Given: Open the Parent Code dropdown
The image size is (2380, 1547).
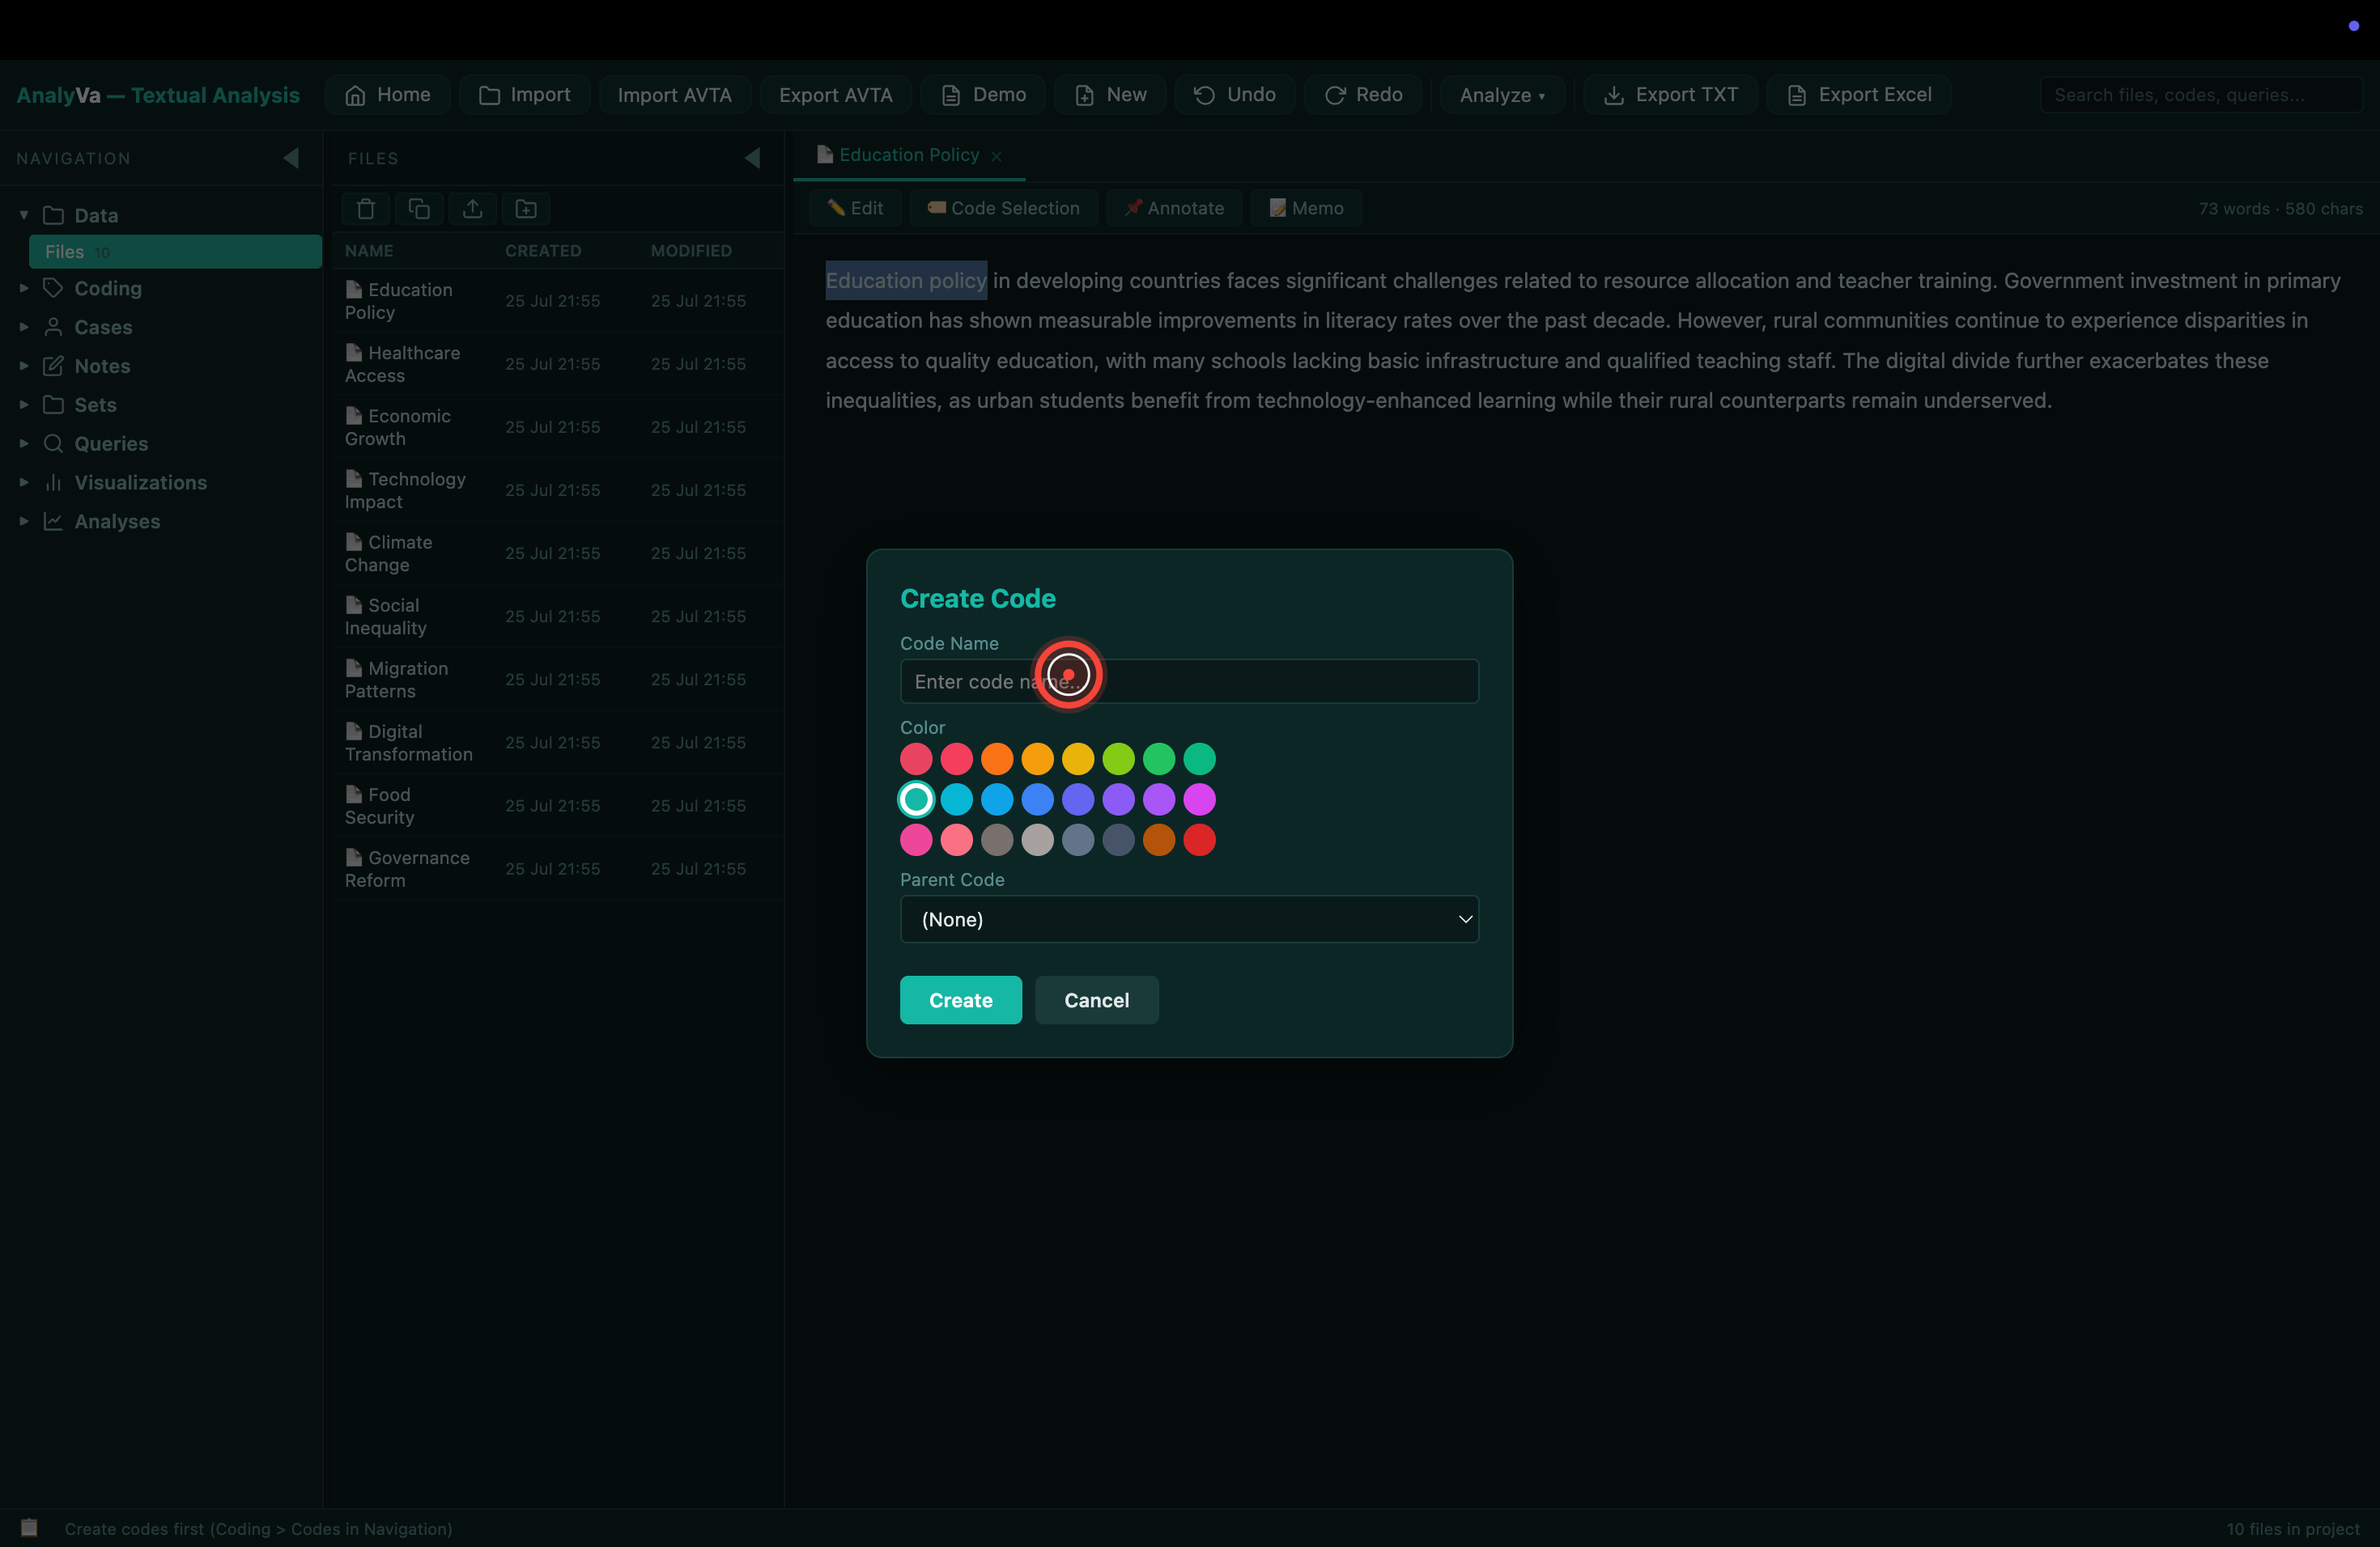Looking at the screenshot, I should 1189,919.
